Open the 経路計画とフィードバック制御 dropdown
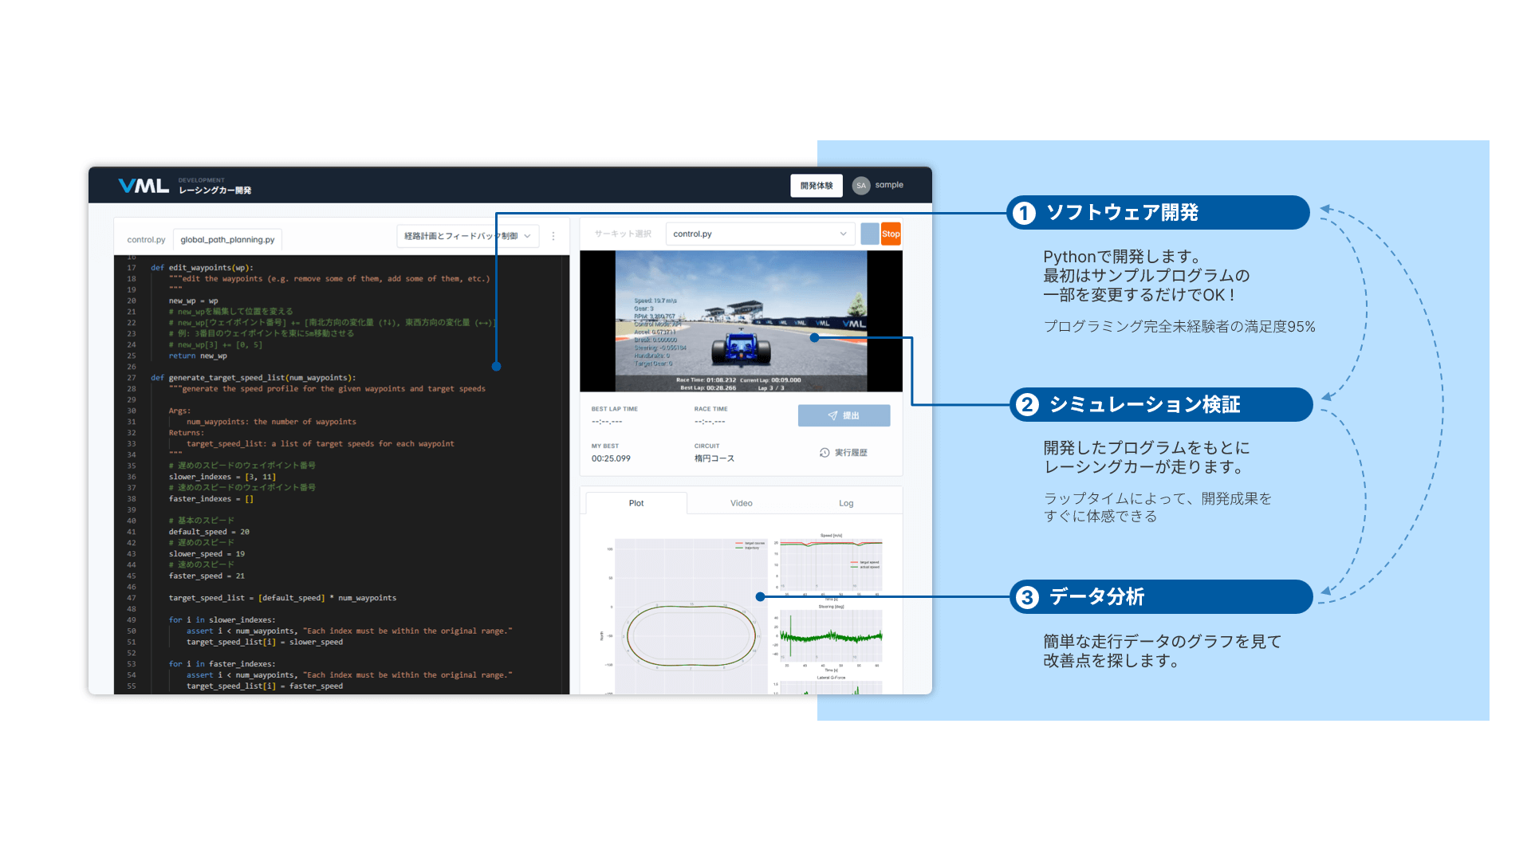Image resolution: width=1531 pixels, height=861 pixels. 468,236
